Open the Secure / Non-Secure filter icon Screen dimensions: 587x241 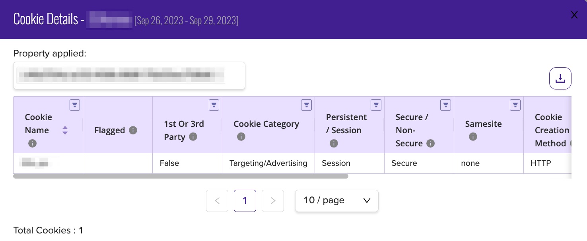pos(445,105)
